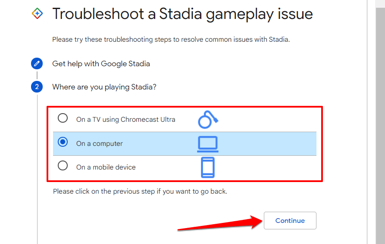Click the "Where are you playing Stadia?" heading
The width and height of the screenshot is (385, 244).
pyautogui.click(x=104, y=87)
